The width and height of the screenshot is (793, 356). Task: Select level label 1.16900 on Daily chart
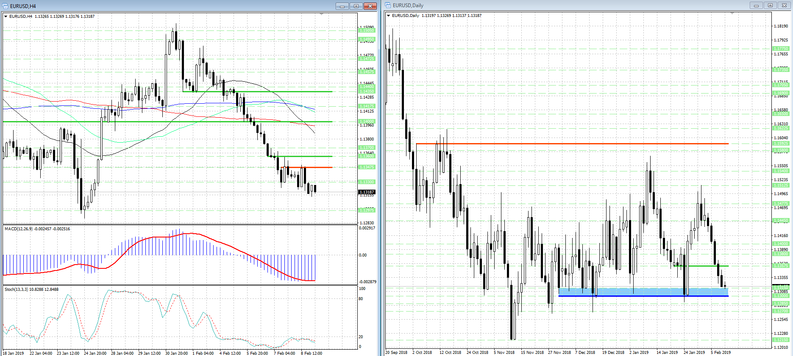coord(781,93)
